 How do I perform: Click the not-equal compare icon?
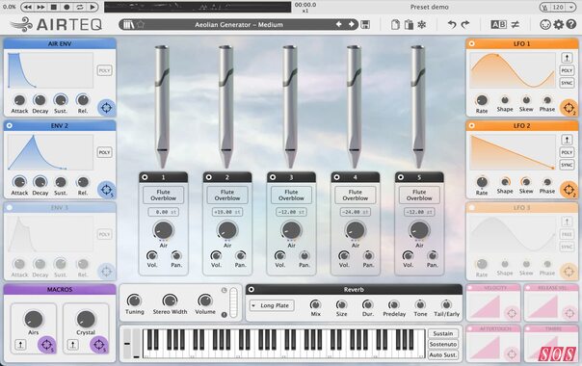coord(516,24)
